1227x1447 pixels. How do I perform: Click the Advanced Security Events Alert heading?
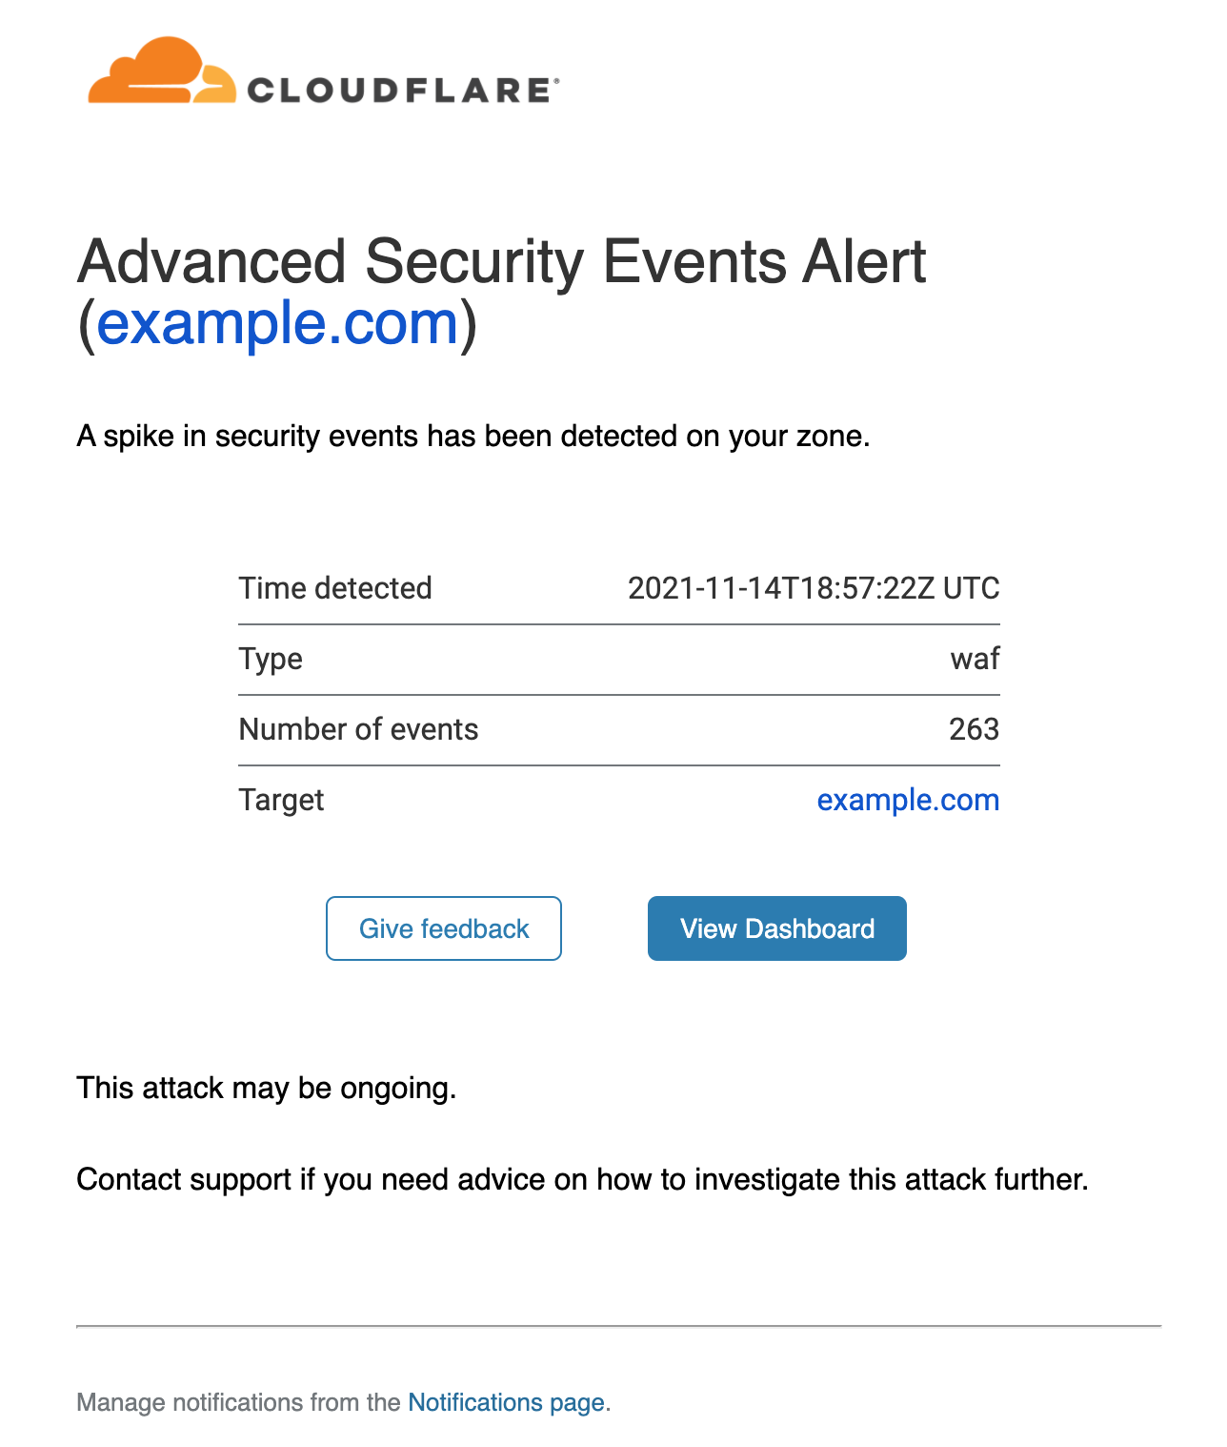(x=502, y=261)
